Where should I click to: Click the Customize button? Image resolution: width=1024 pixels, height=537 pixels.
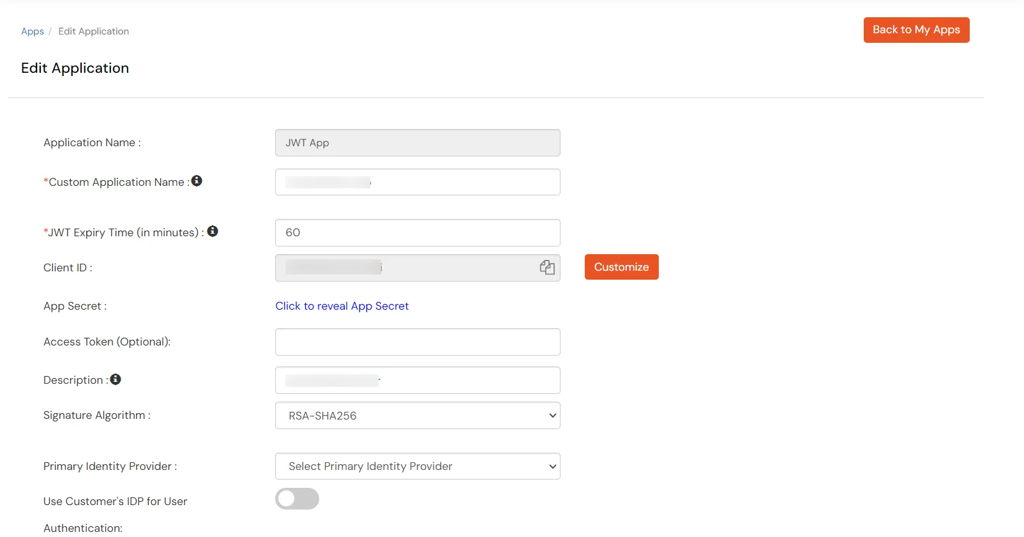click(621, 267)
